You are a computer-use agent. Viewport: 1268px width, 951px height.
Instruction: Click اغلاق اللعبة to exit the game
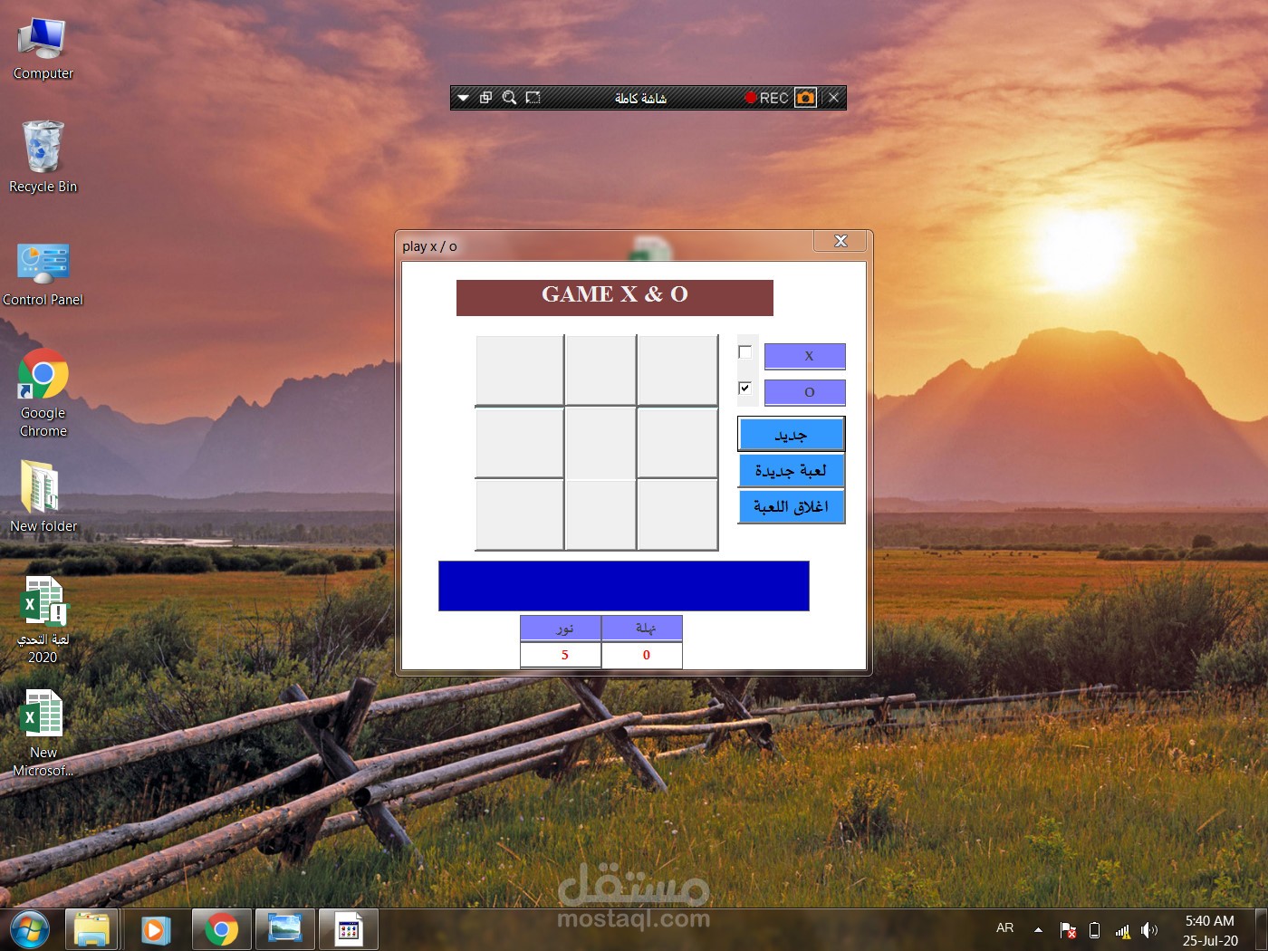click(792, 506)
